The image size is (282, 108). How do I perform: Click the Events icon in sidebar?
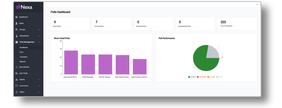pos(17,80)
